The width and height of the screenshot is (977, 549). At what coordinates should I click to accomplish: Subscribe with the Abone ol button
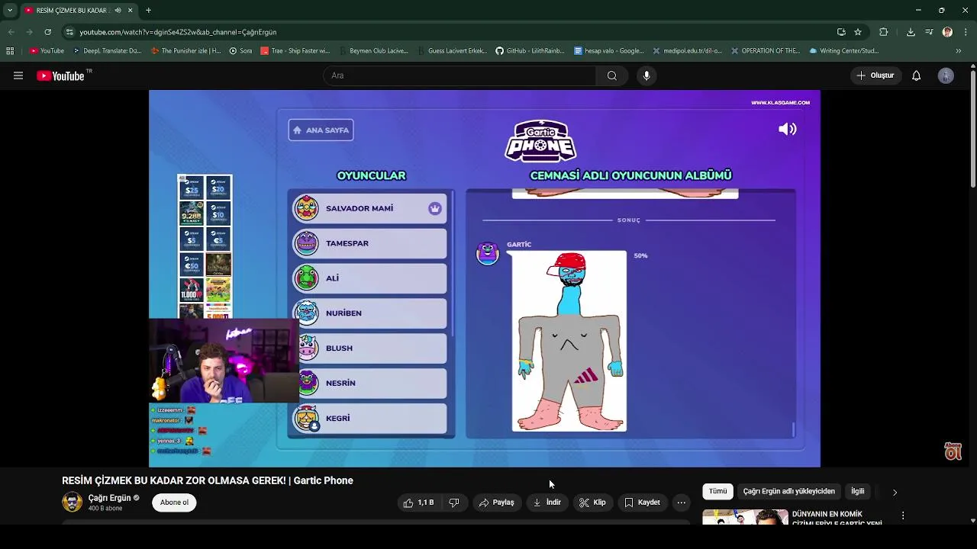click(174, 502)
